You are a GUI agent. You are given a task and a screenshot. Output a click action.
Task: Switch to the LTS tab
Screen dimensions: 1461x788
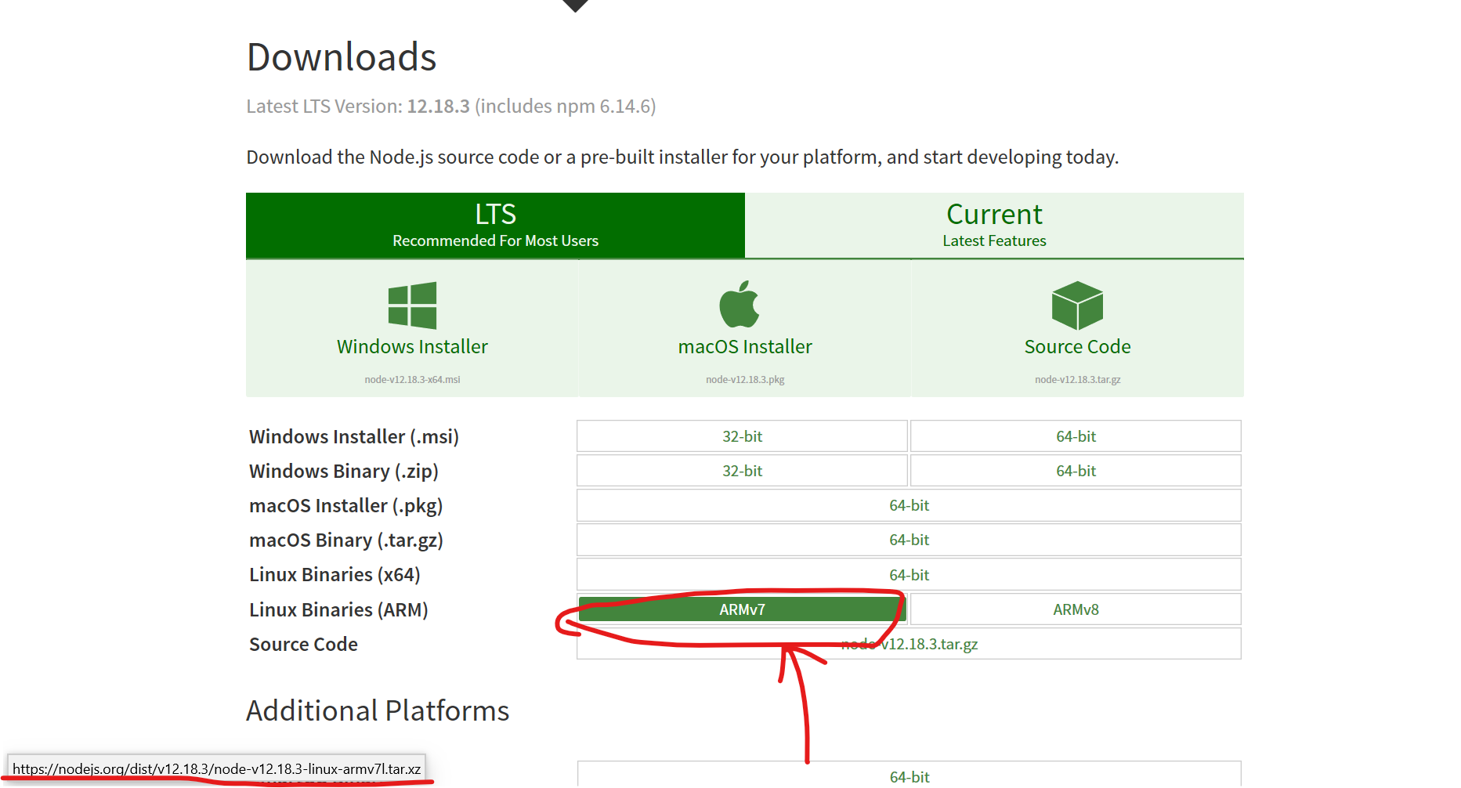[x=495, y=225]
